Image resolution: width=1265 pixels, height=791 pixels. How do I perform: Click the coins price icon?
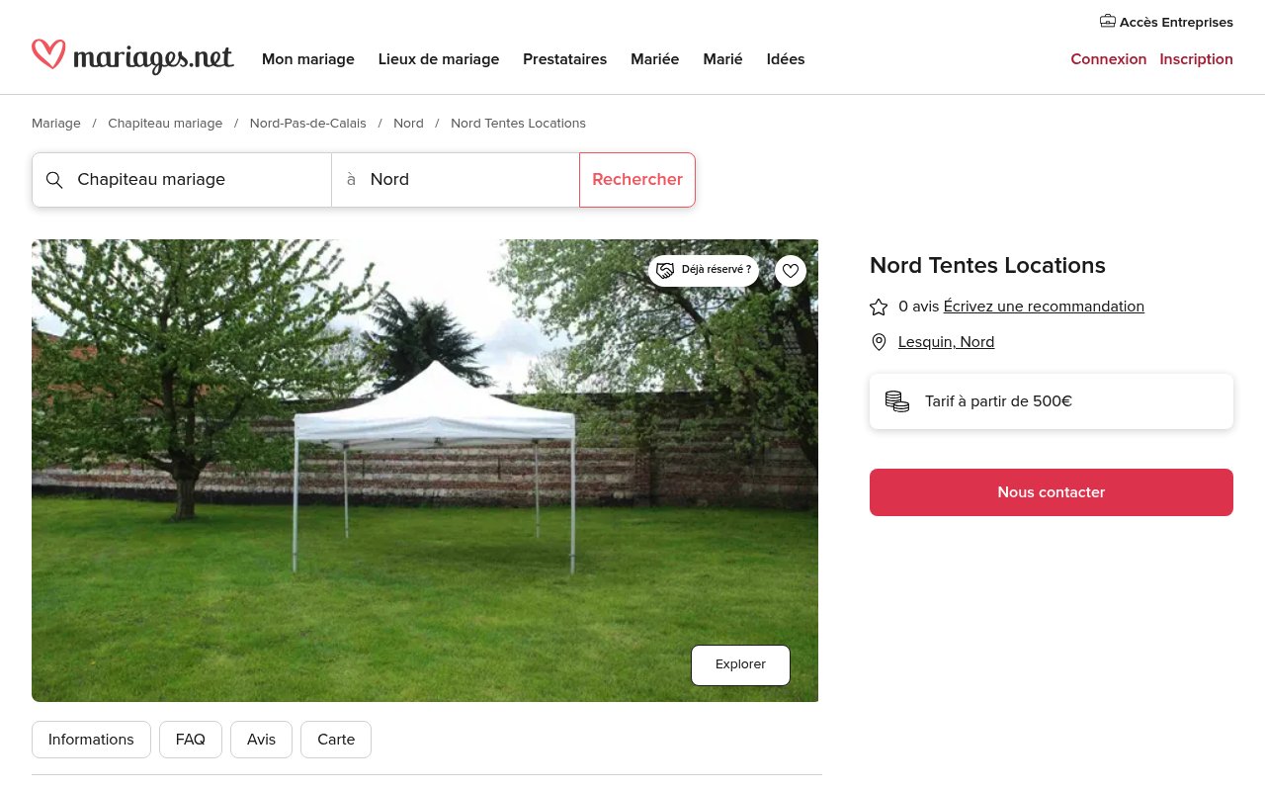(x=897, y=401)
